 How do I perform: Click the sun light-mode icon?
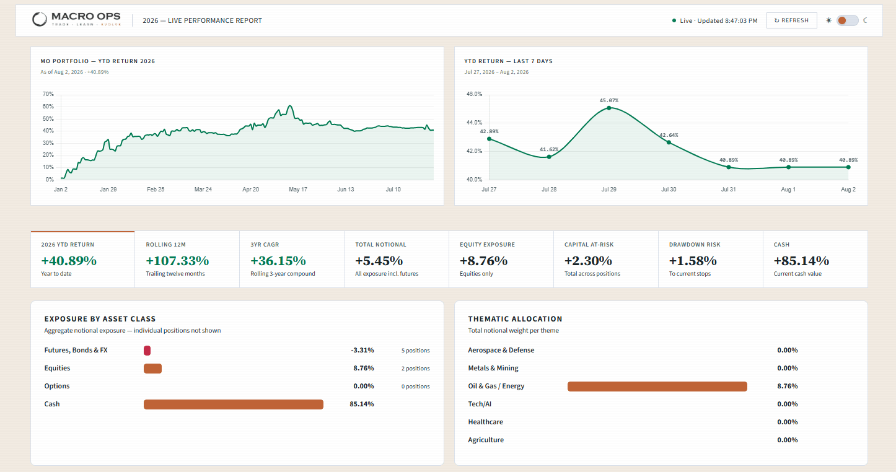pos(828,20)
